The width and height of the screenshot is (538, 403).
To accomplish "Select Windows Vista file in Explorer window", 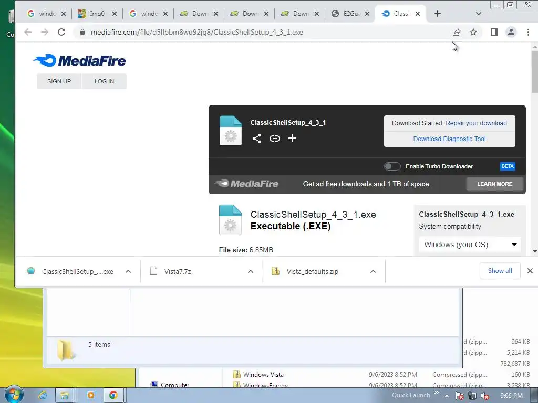I will pyautogui.click(x=263, y=375).
